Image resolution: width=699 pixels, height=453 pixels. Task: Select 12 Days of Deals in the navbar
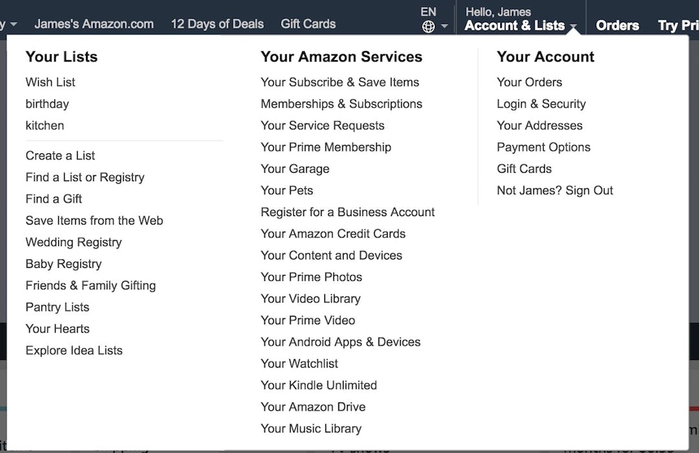click(217, 24)
